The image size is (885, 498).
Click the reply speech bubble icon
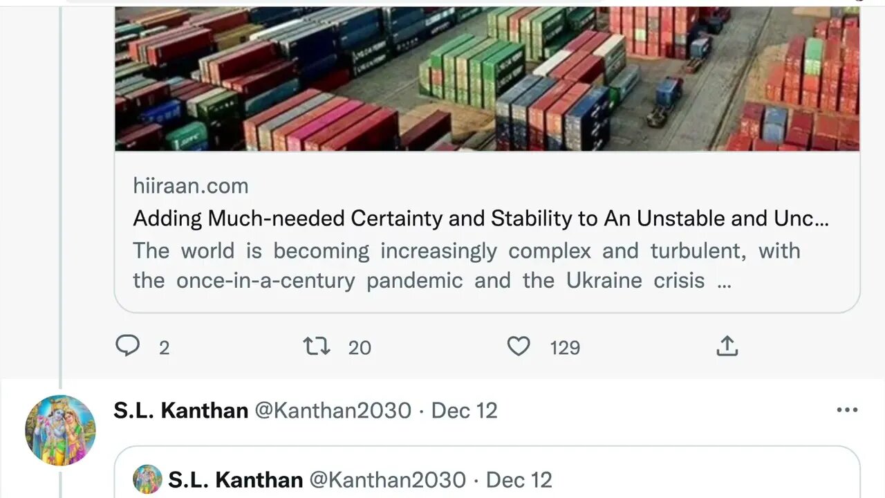127,346
